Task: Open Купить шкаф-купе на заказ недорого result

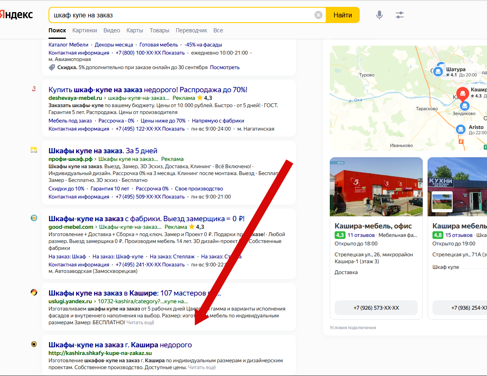Action: 148,90
